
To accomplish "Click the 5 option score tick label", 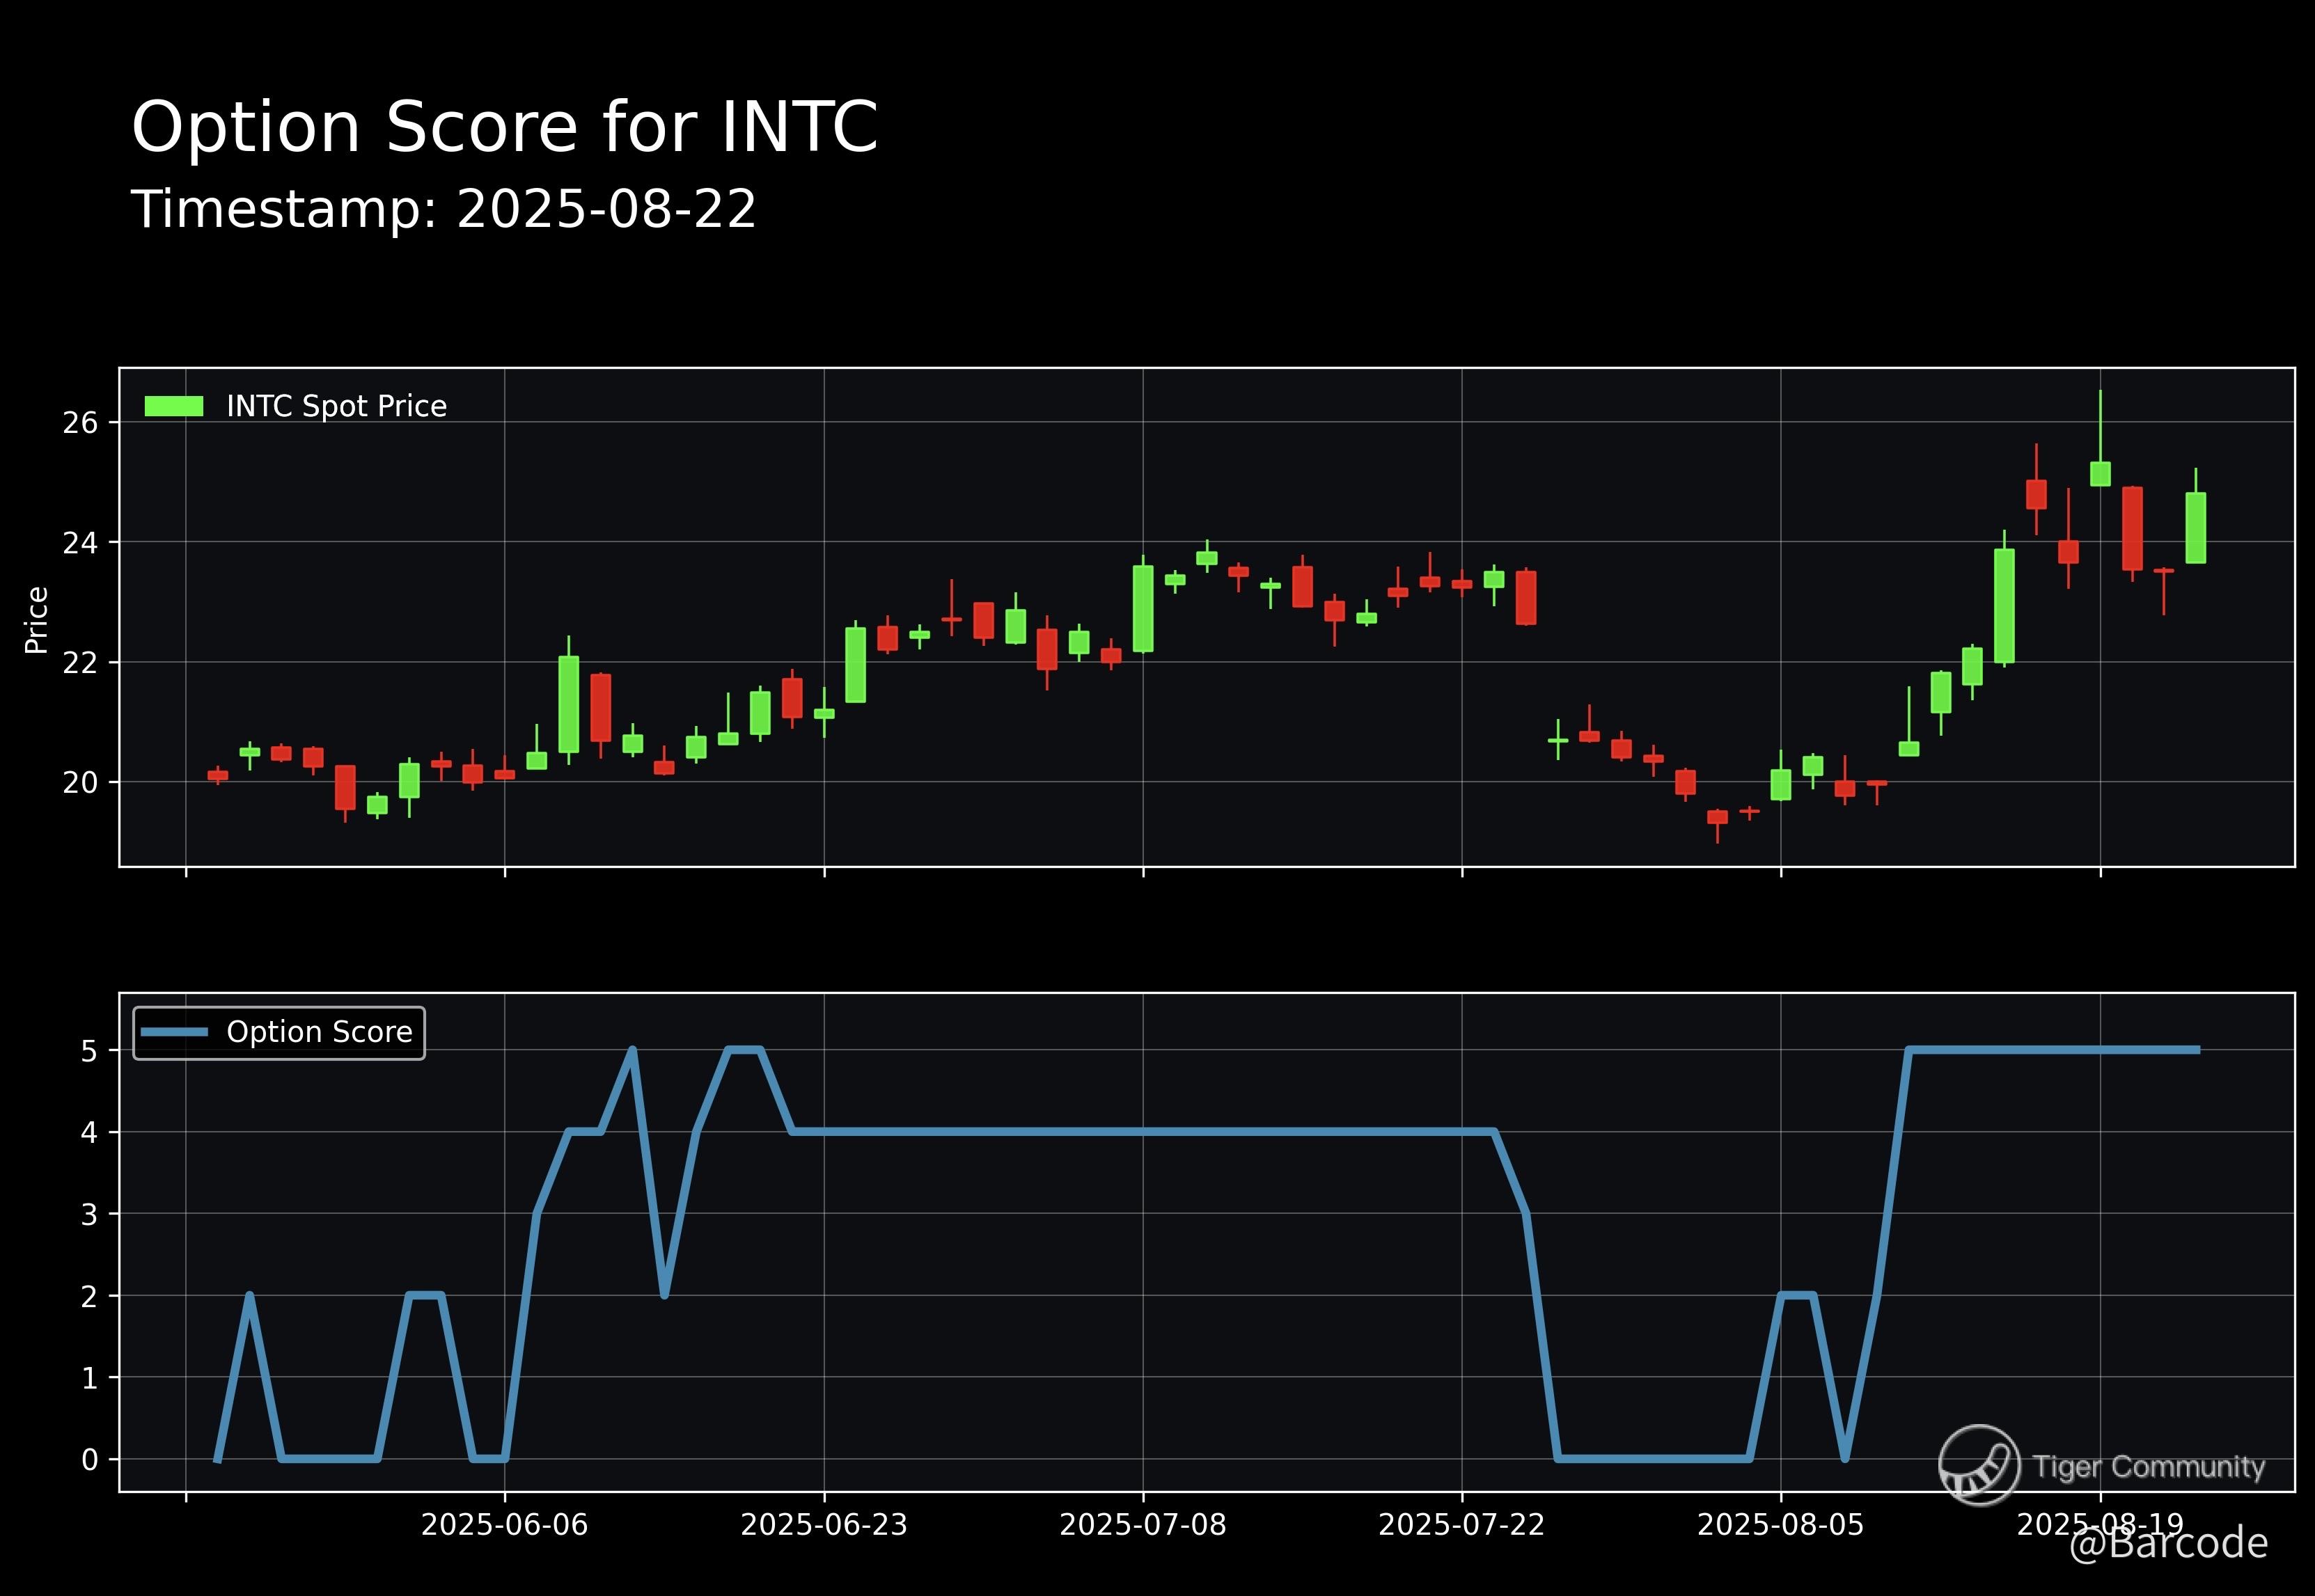I will tap(90, 1051).
